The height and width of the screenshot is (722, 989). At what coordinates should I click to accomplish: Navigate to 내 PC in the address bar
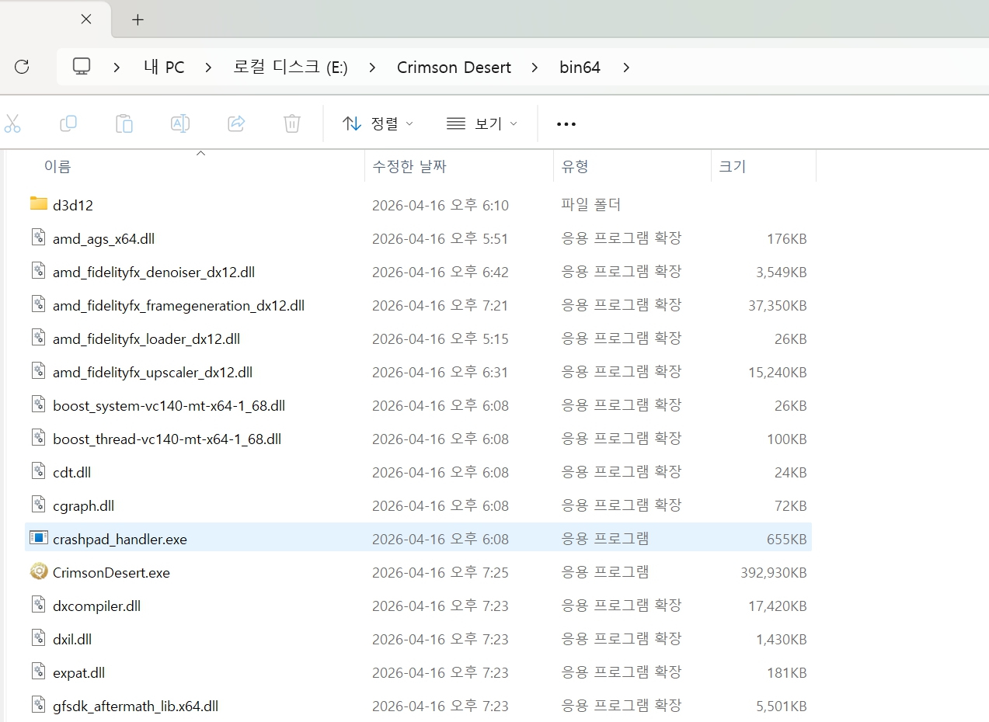(164, 68)
